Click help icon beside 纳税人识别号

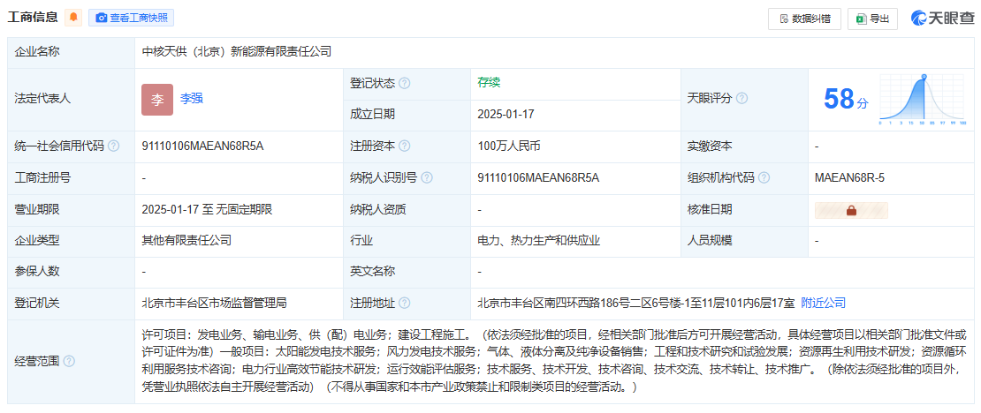click(427, 178)
